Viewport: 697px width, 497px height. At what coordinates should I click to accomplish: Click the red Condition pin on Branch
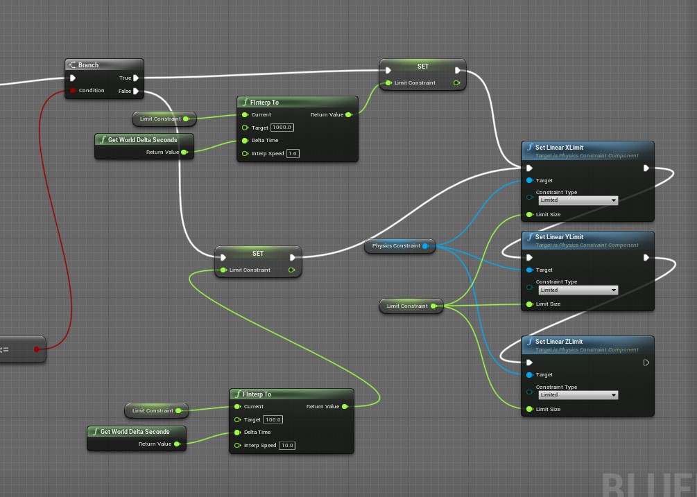tap(72, 91)
